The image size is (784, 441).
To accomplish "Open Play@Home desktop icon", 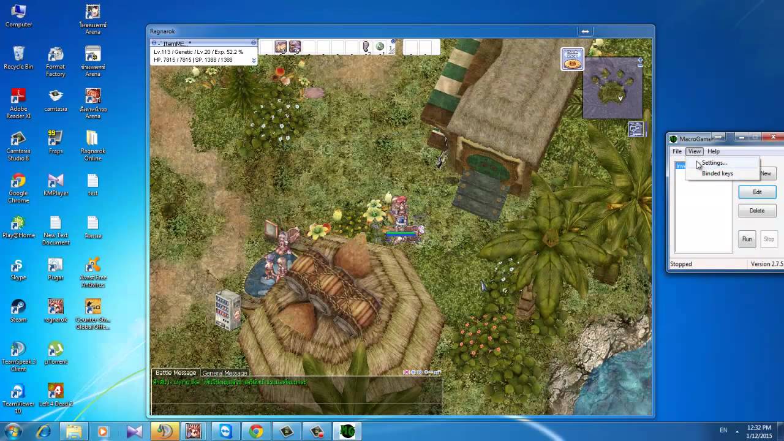I will click(x=18, y=227).
